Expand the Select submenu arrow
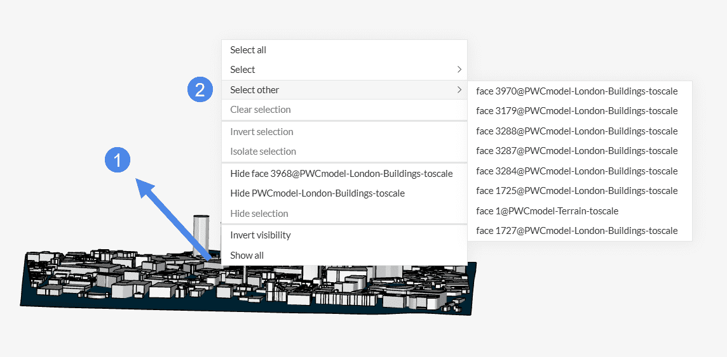727x357 pixels. pyautogui.click(x=459, y=70)
